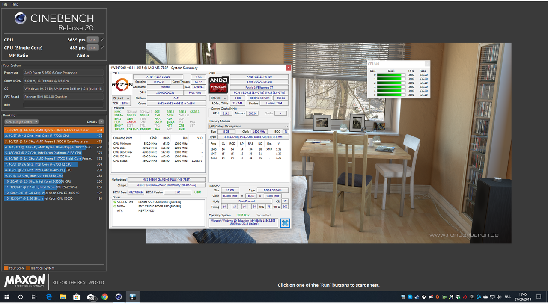The height and width of the screenshot is (308, 548).
Task: Click the Steam tray icon
Action: point(417,297)
